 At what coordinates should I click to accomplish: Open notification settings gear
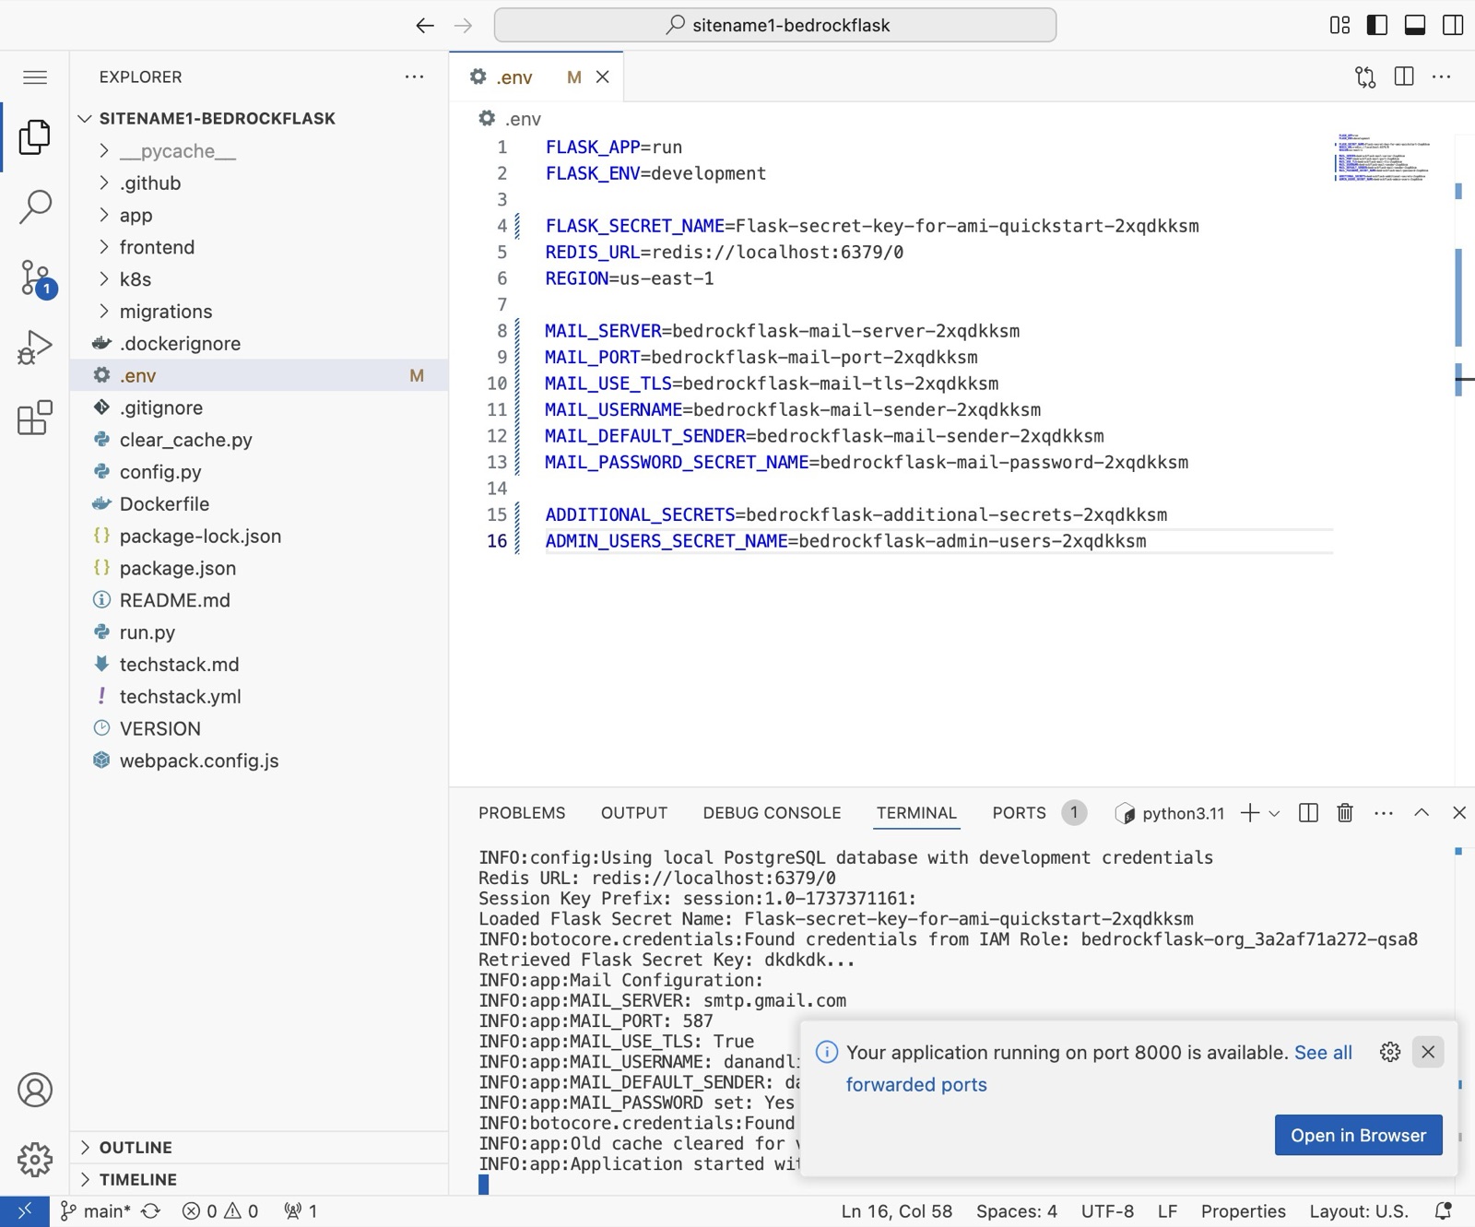click(1390, 1052)
